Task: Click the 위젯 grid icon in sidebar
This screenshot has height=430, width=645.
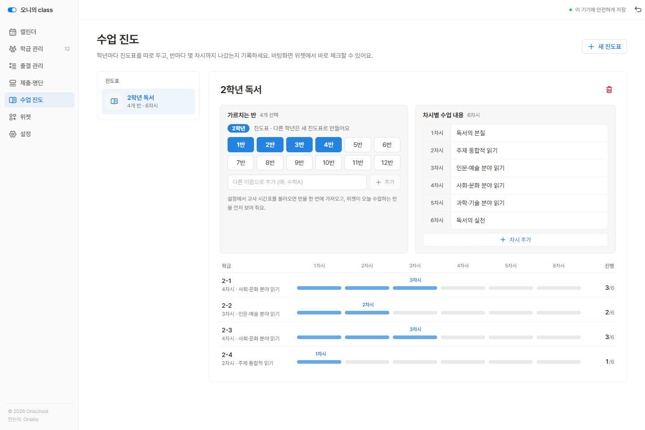Action: (13, 117)
